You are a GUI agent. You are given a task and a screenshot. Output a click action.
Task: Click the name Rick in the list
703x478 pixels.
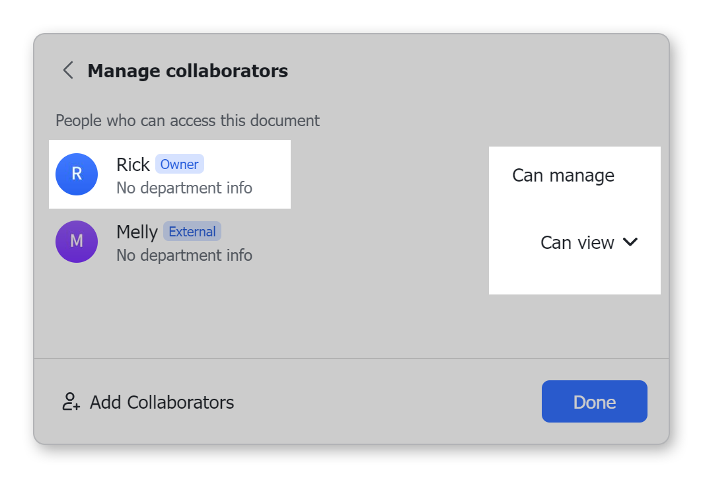tap(133, 164)
